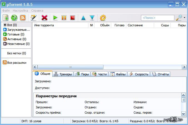Click the red X Remove torrent icon
188x125 pixels.
tap(44, 18)
